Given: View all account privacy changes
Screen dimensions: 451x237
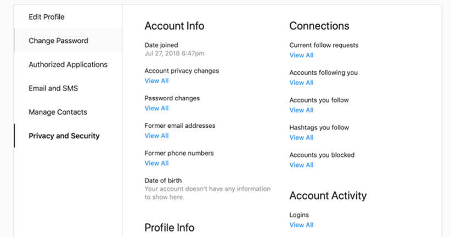Looking at the screenshot, I should click(156, 81).
